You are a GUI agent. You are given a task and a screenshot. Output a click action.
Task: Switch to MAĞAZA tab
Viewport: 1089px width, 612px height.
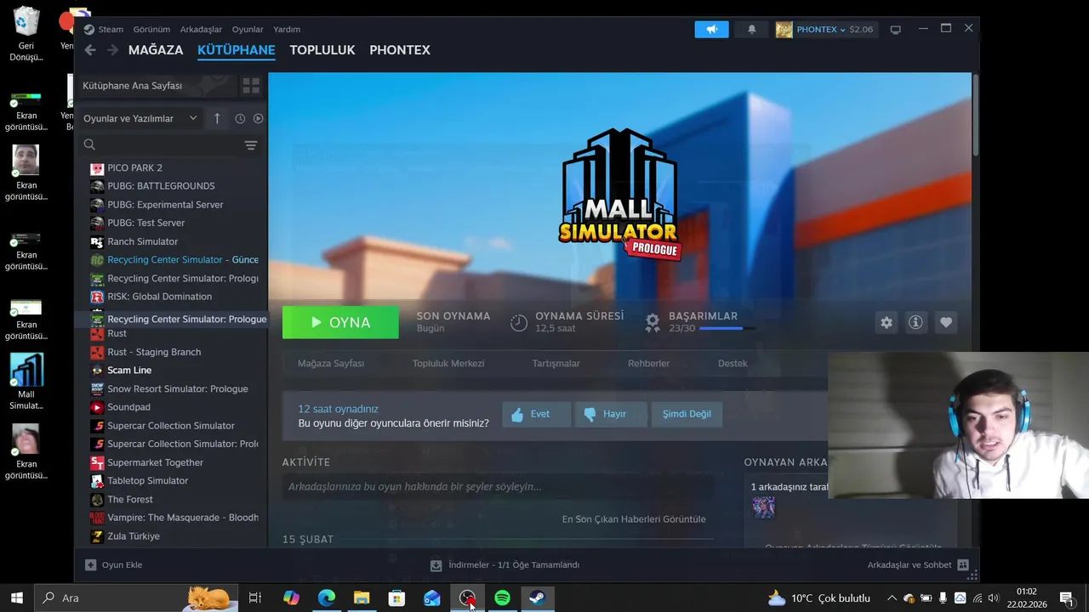point(156,50)
